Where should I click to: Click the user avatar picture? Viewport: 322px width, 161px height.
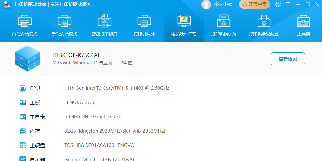point(206,4)
